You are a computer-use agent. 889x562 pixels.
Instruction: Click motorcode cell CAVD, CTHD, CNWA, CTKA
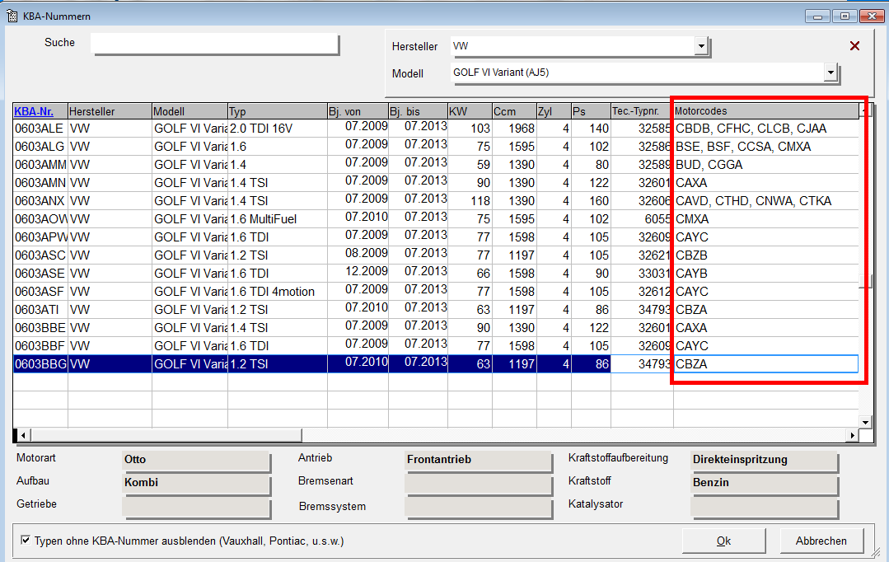(x=766, y=201)
